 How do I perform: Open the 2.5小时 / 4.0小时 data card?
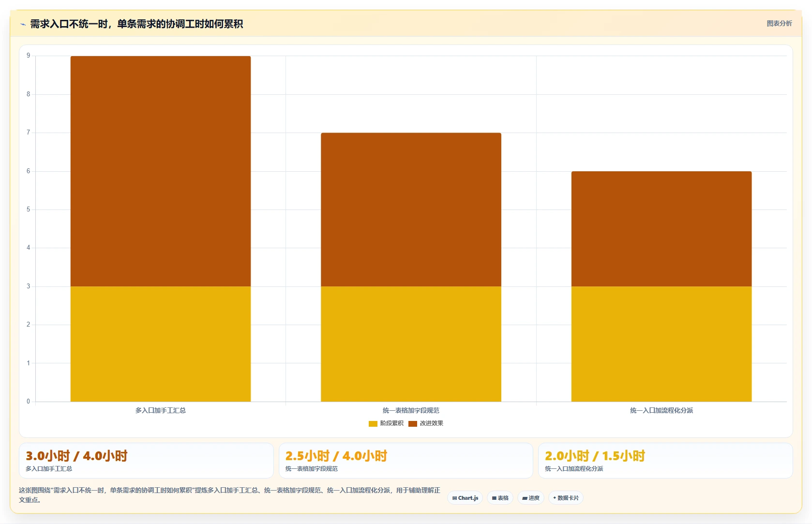[406, 461]
